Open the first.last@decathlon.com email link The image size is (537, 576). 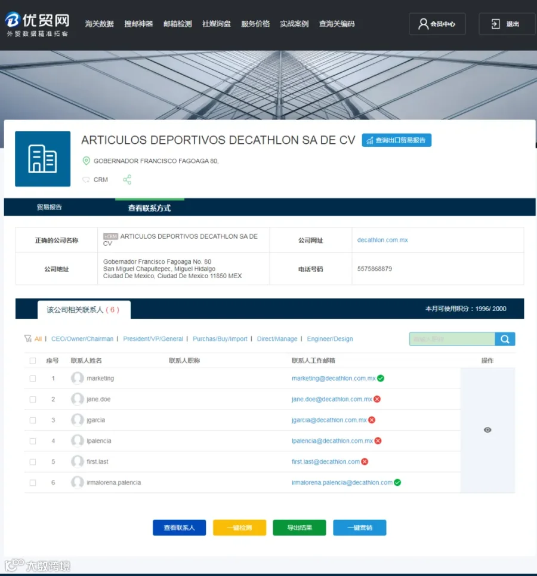tap(326, 461)
